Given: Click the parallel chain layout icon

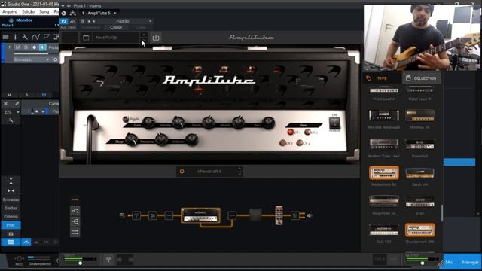Looking at the screenshot, I should pyautogui.click(x=75, y=232).
